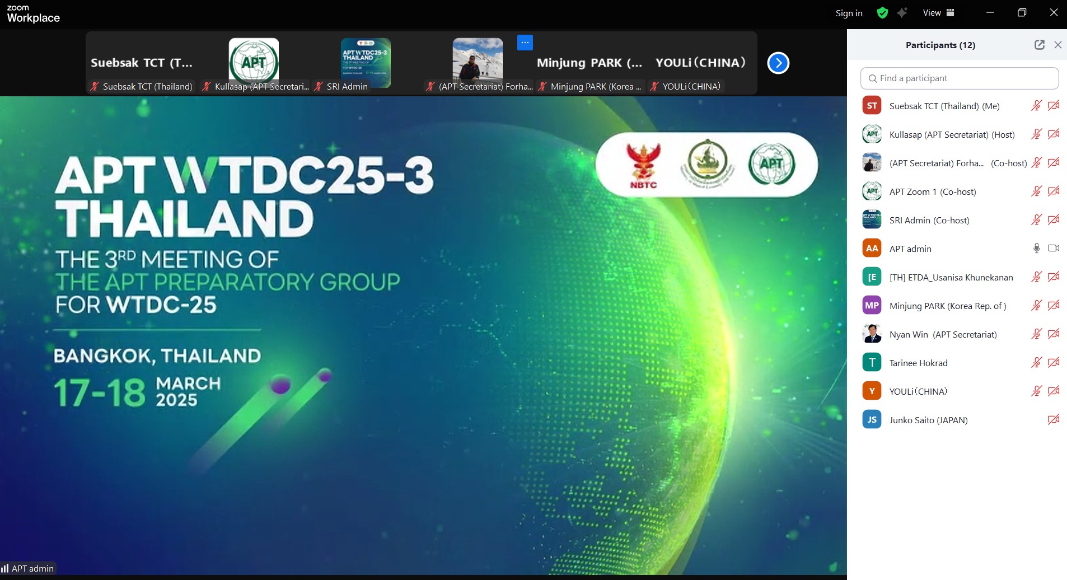
Task: Click muted mic icon for YOULi(CHINA) row
Action: point(1036,391)
